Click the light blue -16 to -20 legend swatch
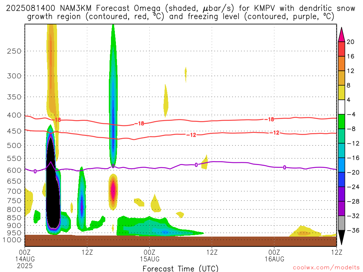This screenshot has width=363, height=272. click(x=341, y=165)
